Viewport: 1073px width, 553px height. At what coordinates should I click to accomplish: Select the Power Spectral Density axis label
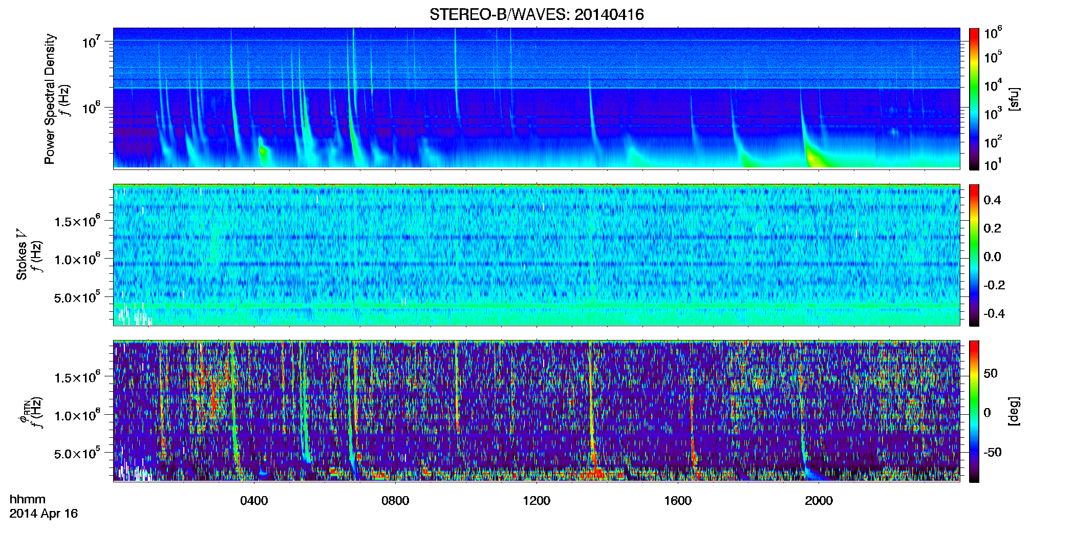[x=50, y=99]
